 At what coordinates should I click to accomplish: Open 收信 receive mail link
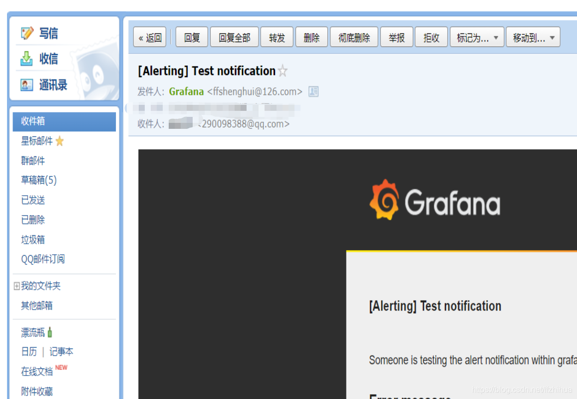48,58
